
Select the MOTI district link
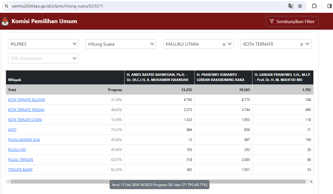pyautogui.click(x=12, y=130)
